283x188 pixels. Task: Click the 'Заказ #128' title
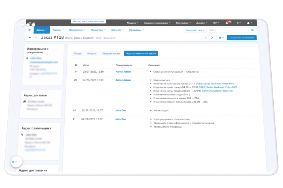52,37
